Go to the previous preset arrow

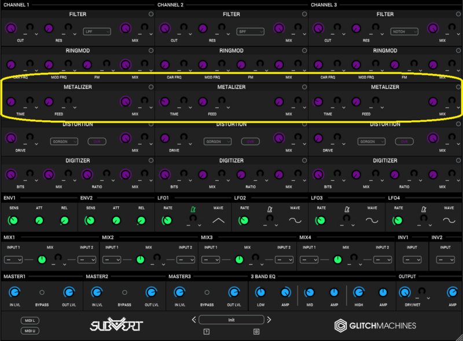pos(194,320)
